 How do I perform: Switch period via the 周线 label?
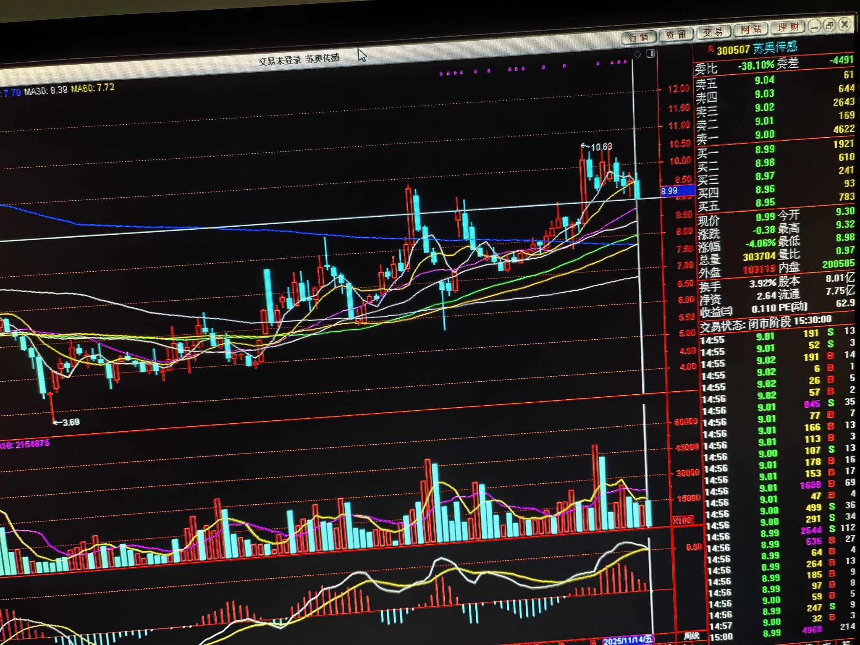[692, 636]
